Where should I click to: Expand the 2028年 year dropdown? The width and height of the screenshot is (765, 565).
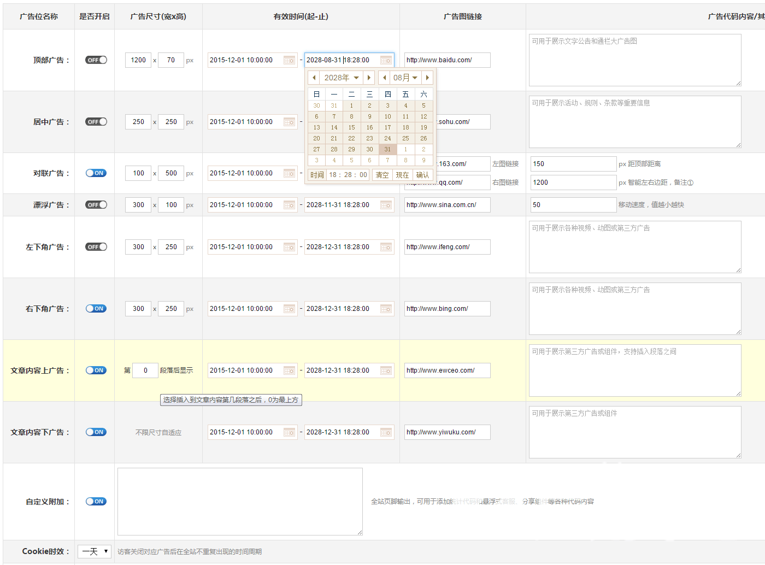pos(342,78)
